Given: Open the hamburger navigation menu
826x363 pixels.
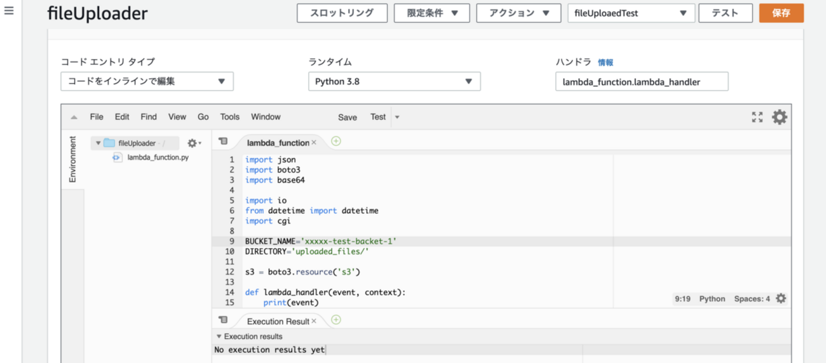Looking at the screenshot, I should (x=9, y=12).
